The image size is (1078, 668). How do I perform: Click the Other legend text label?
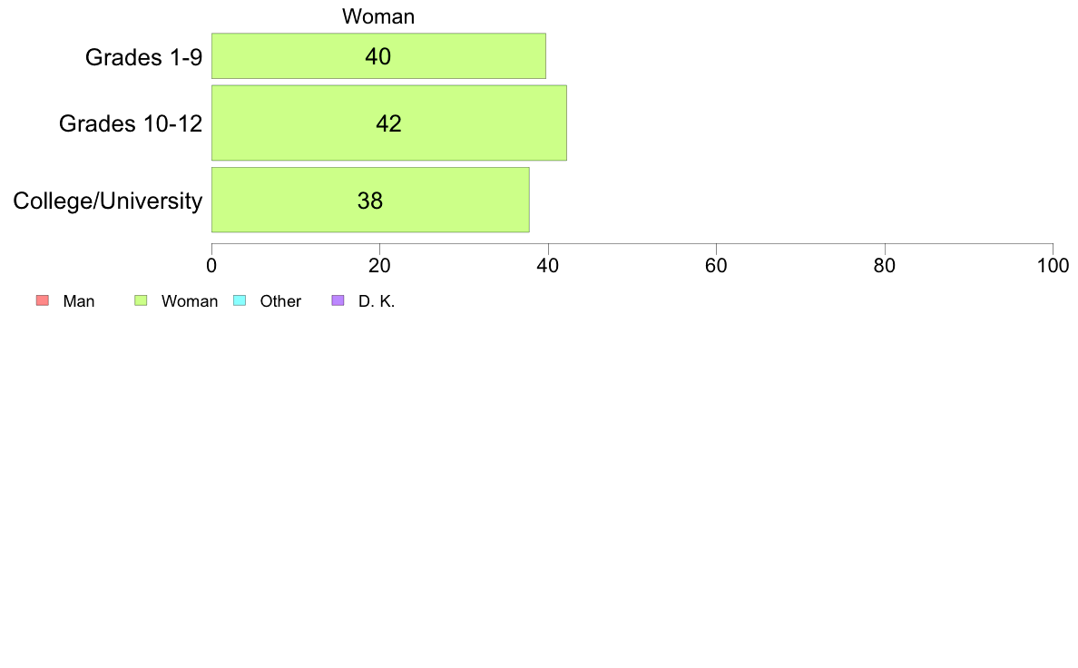[x=280, y=301]
